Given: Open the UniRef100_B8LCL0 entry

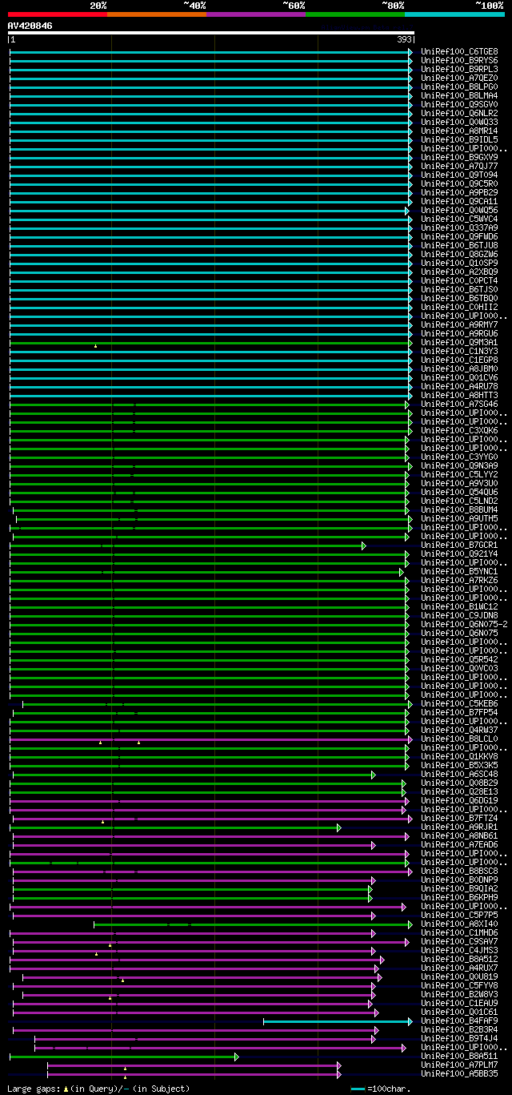Looking at the screenshot, I should (x=459, y=739).
